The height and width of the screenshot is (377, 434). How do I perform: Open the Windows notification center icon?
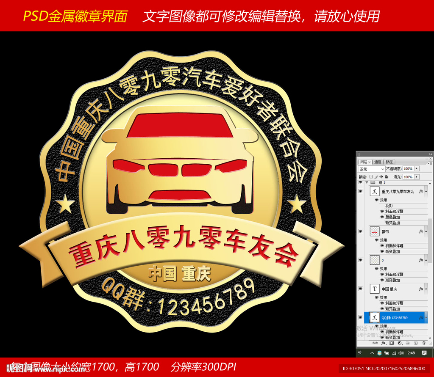pos(424,353)
